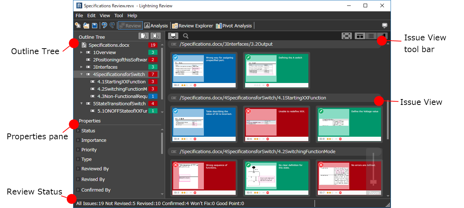464x208 pixels.
Task: Click red stop icon on issue ID:8 card
Action: click(x=341, y=139)
